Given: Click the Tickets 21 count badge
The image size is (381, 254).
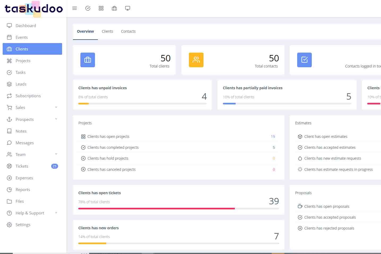Looking at the screenshot, I should pyautogui.click(x=54, y=166).
